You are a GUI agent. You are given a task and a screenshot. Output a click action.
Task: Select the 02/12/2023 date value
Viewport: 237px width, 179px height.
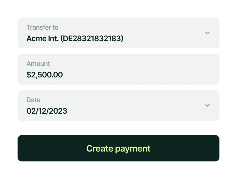tap(47, 111)
